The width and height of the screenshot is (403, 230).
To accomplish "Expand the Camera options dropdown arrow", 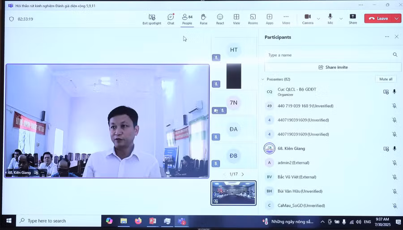I will pos(318,19).
